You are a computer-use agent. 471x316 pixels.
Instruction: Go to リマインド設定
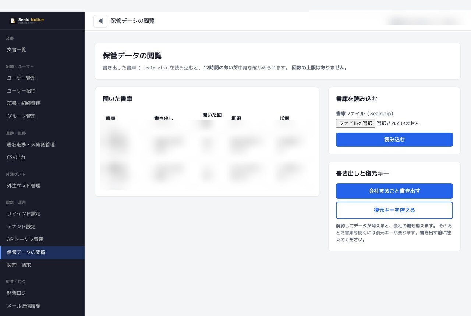click(42, 213)
